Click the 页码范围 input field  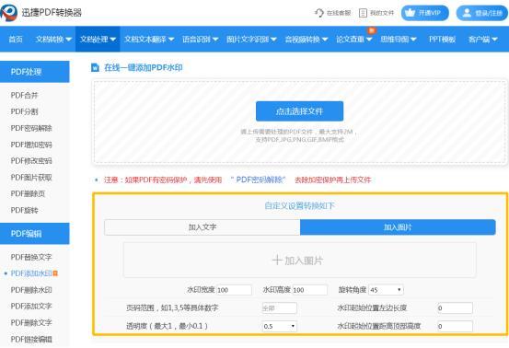click(x=279, y=307)
